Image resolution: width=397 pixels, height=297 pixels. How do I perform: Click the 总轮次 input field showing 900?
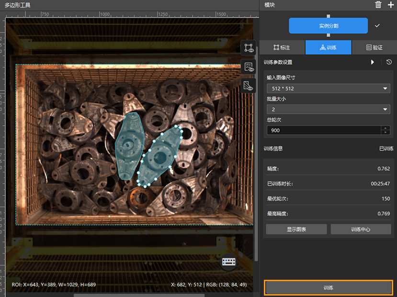tap(323, 130)
